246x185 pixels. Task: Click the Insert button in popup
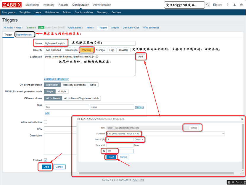point(111,157)
